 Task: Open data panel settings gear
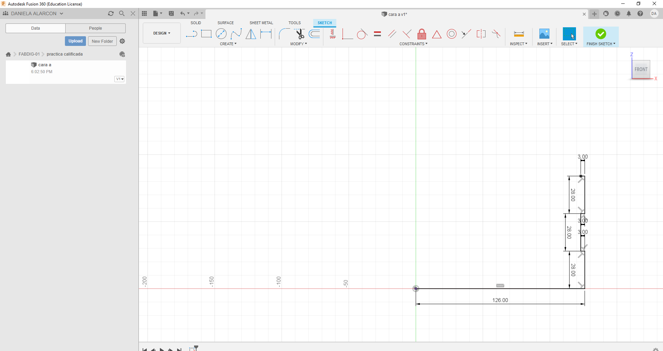tap(122, 41)
